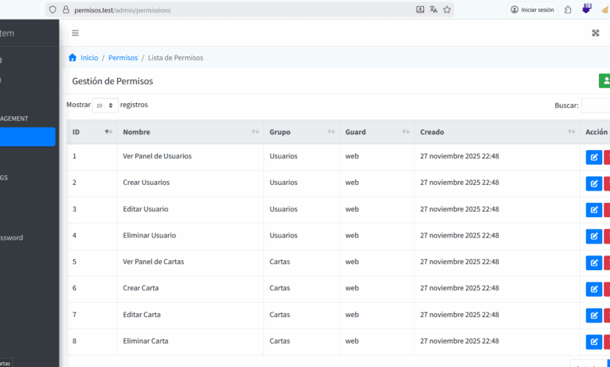Viewport: 610px width, 367px height.
Task: Open the 'Mostrar' records count dropdown
Action: click(105, 105)
